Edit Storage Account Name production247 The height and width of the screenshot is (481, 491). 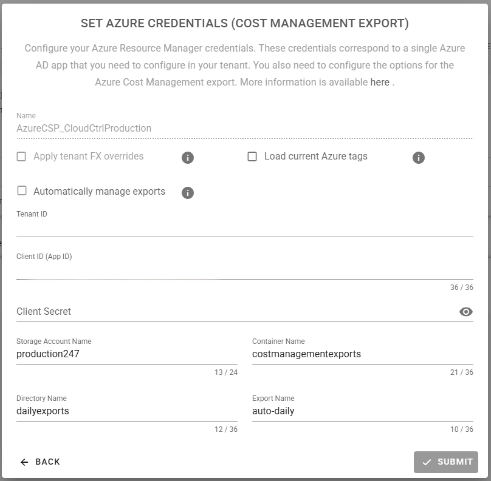126,354
